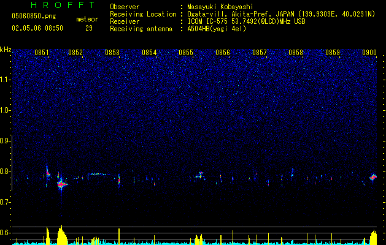386x245 pixels.
Task: Click the 0.9 kHz axis label
Action: pos(6,141)
